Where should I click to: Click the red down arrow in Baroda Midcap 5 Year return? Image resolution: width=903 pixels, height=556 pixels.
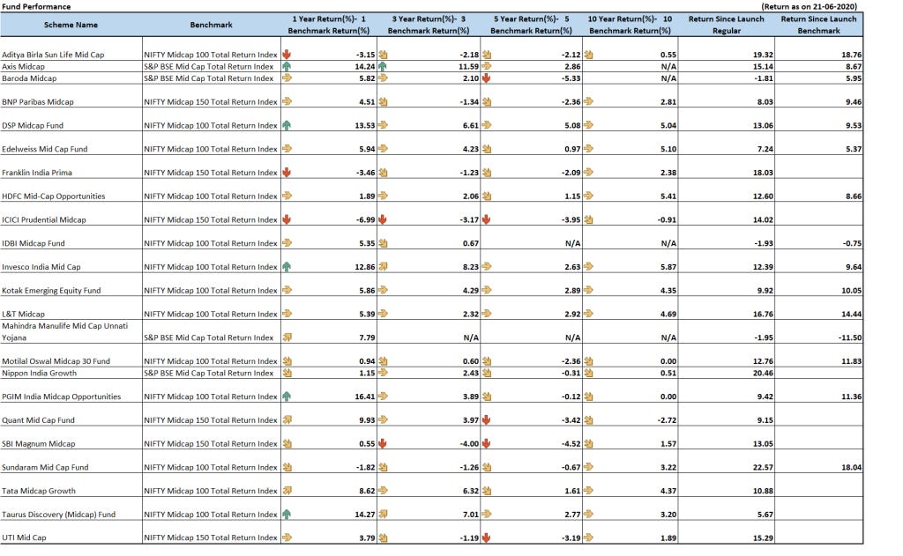(x=487, y=78)
